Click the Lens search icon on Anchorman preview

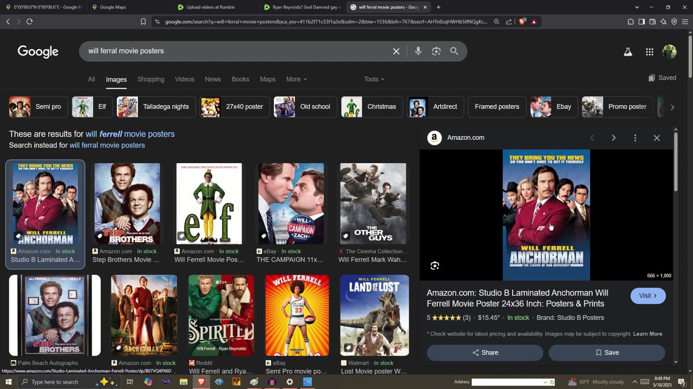[x=435, y=266]
